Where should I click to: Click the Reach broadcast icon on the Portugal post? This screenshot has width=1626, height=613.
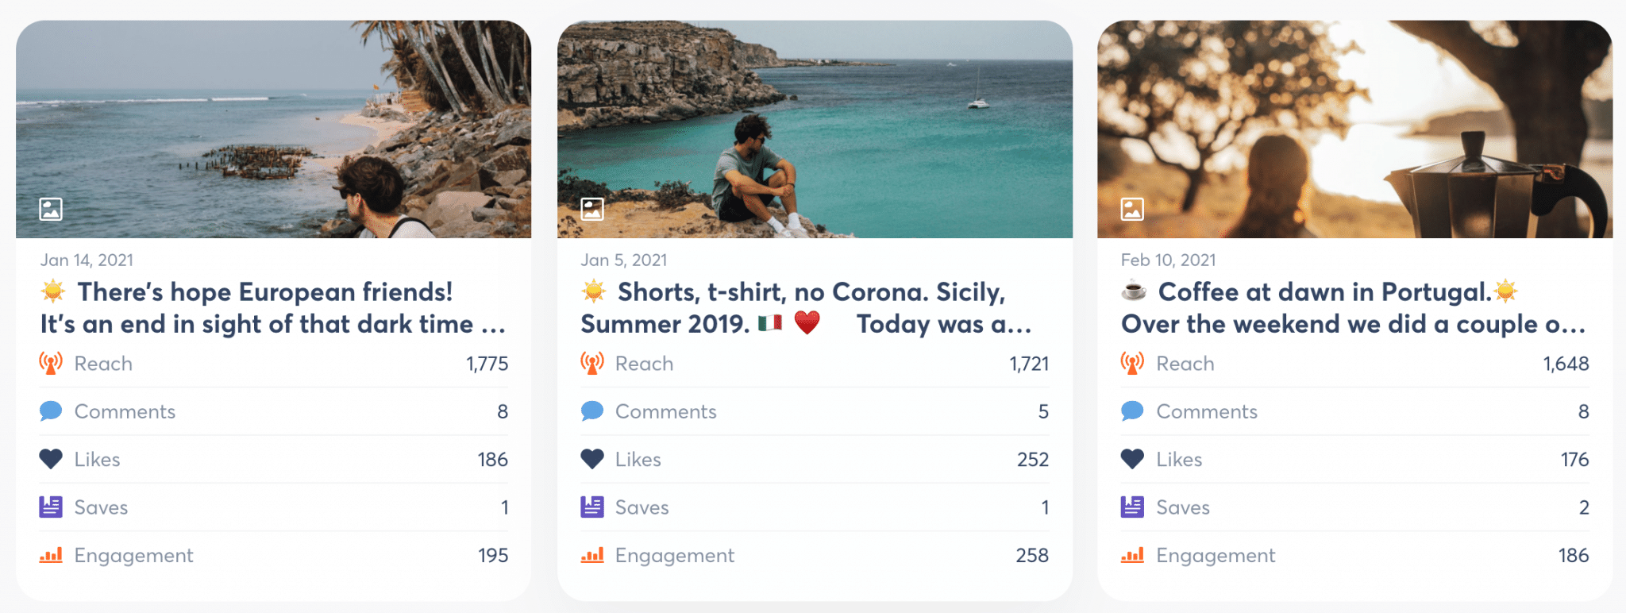coord(1132,364)
